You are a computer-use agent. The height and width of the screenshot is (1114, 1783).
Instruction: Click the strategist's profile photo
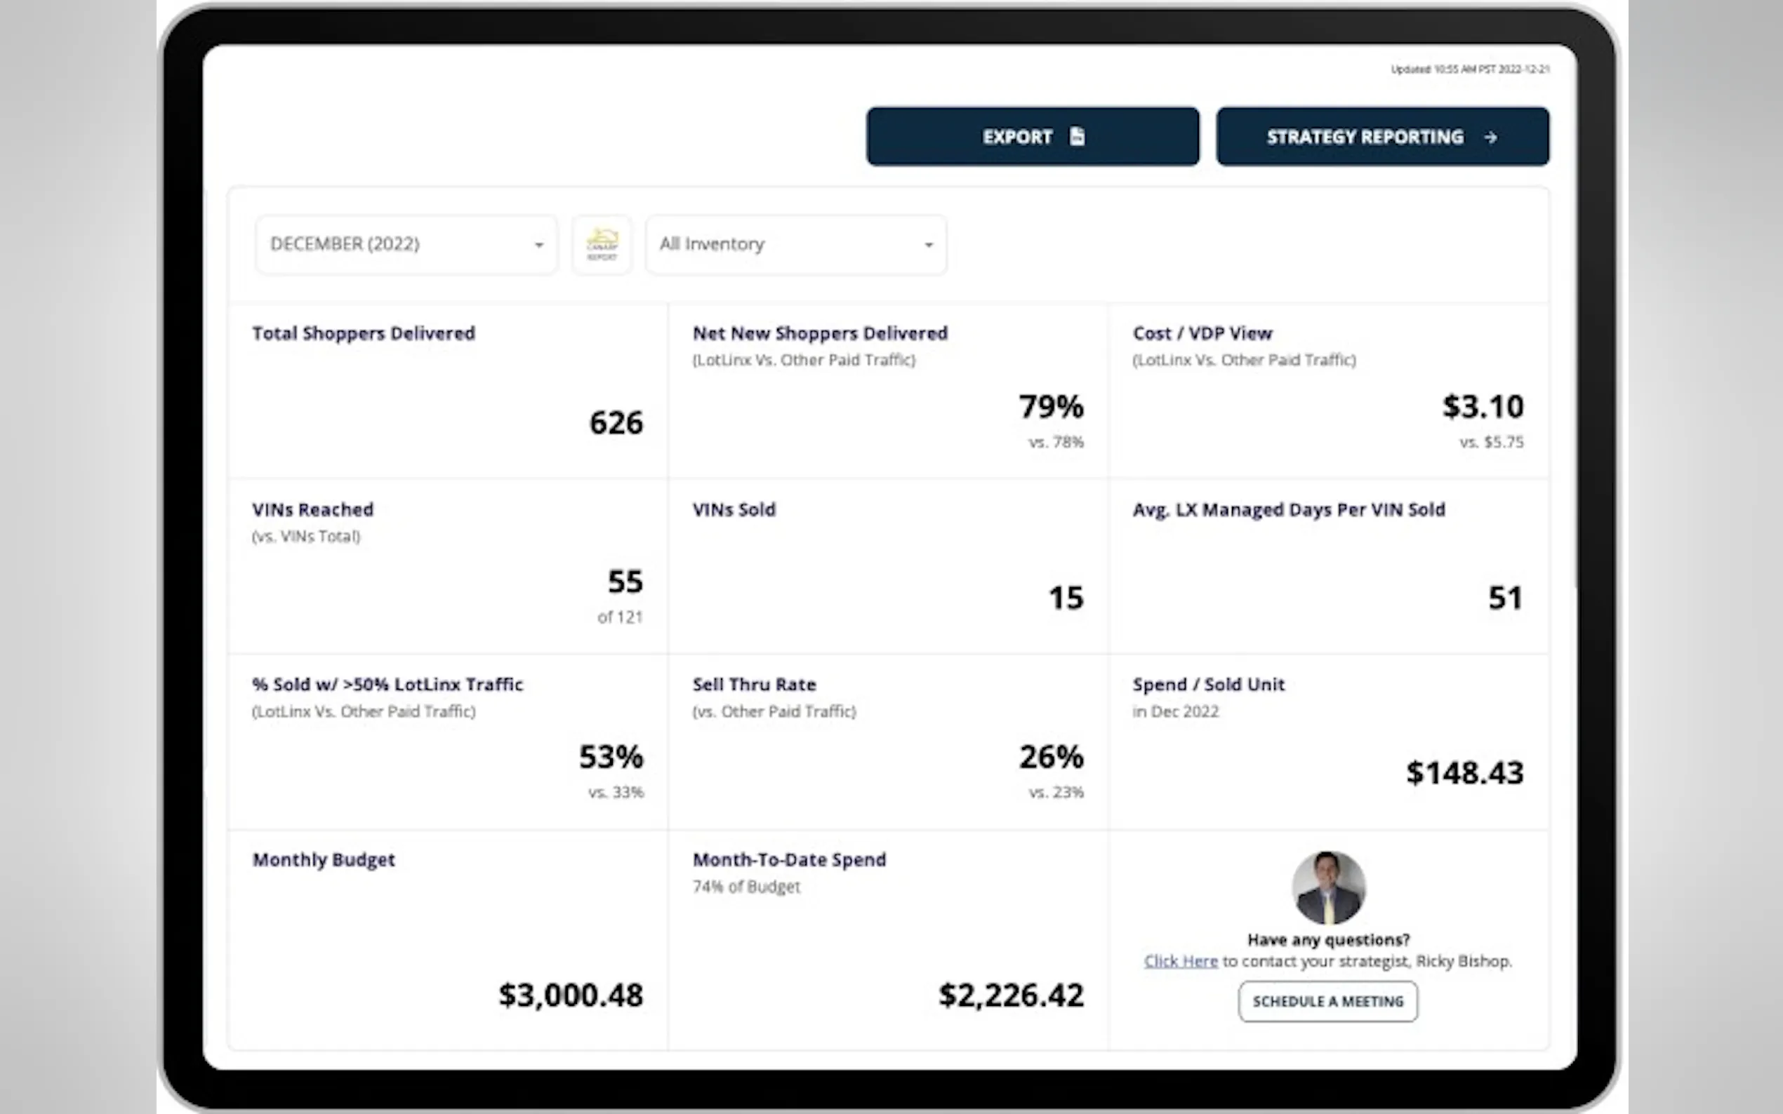tap(1328, 887)
